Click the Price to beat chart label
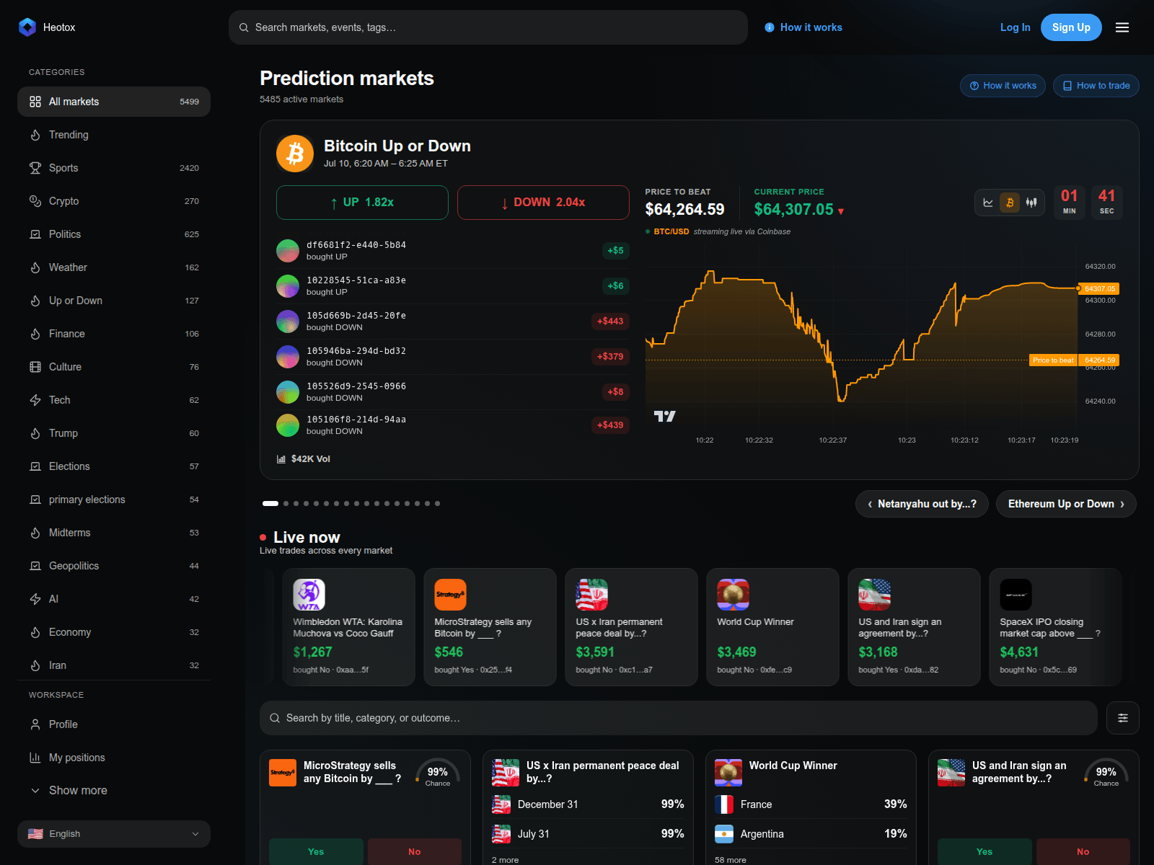1154x865 pixels. coord(1053,360)
